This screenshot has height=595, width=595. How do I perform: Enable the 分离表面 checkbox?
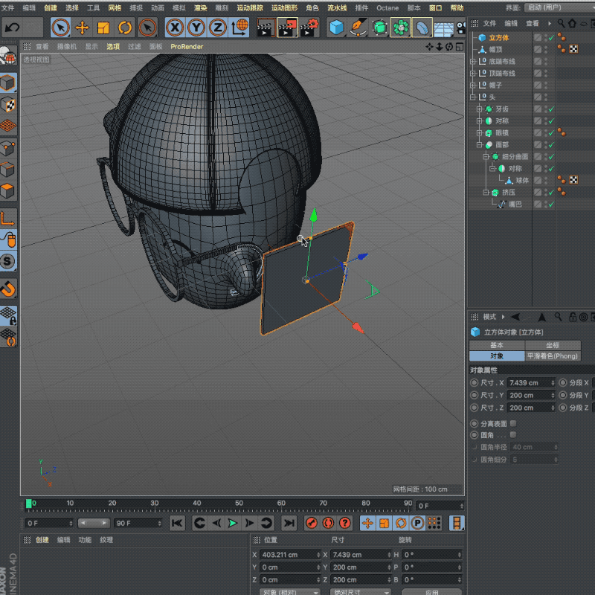pos(512,423)
